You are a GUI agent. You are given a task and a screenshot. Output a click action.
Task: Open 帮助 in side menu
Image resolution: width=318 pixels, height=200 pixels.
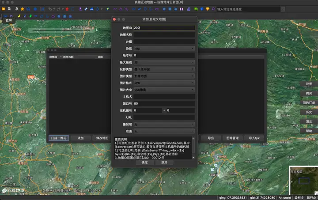click(309, 131)
